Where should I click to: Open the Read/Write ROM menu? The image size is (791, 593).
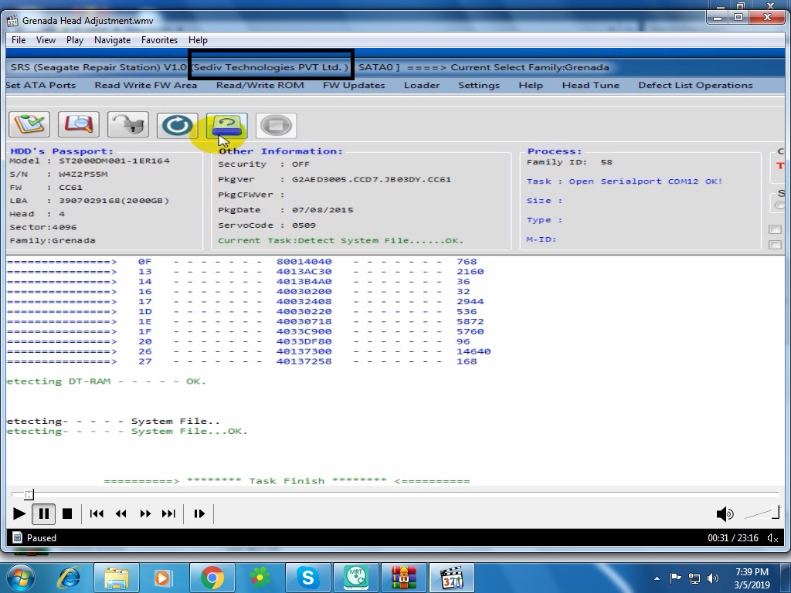coord(260,85)
